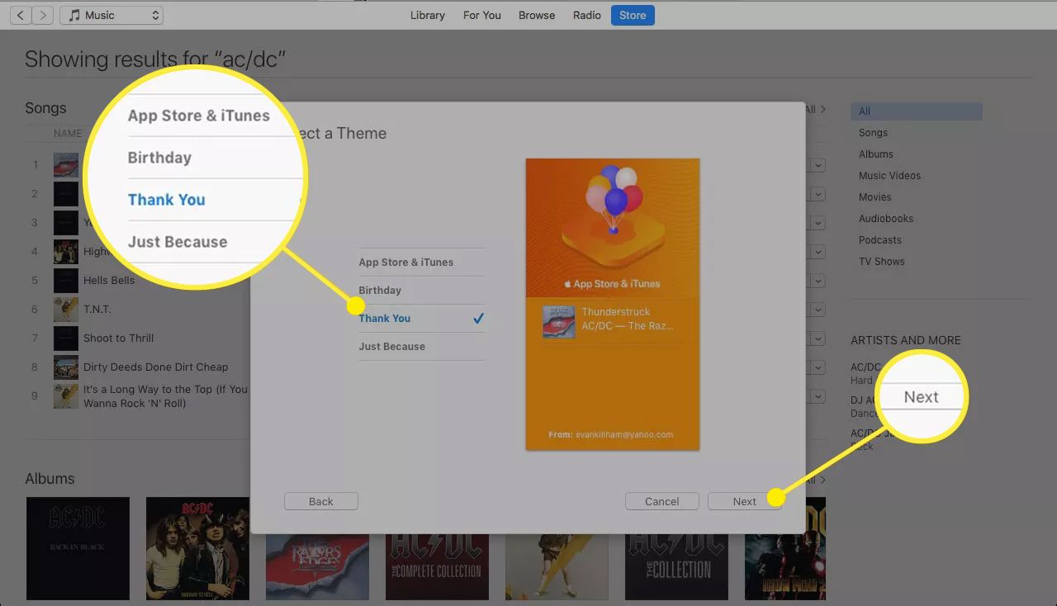Select It's a Long Way to the Top song
The width and height of the screenshot is (1057, 606).
point(165,396)
